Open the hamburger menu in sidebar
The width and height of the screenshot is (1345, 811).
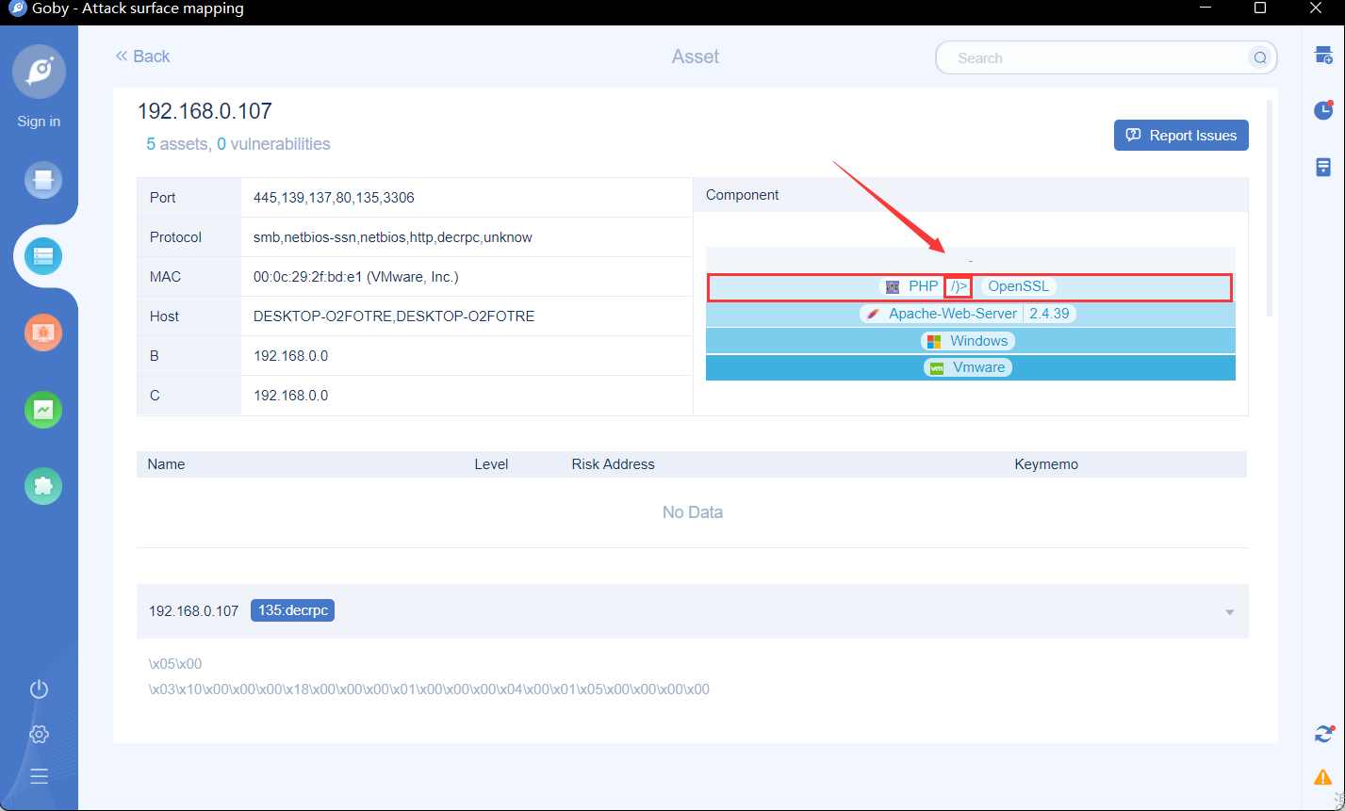pyautogui.click(x=39, y=776)
